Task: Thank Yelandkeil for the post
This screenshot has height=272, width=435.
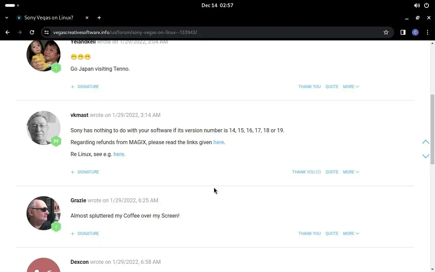Action: pyautogui.click(x=309, y=87)
